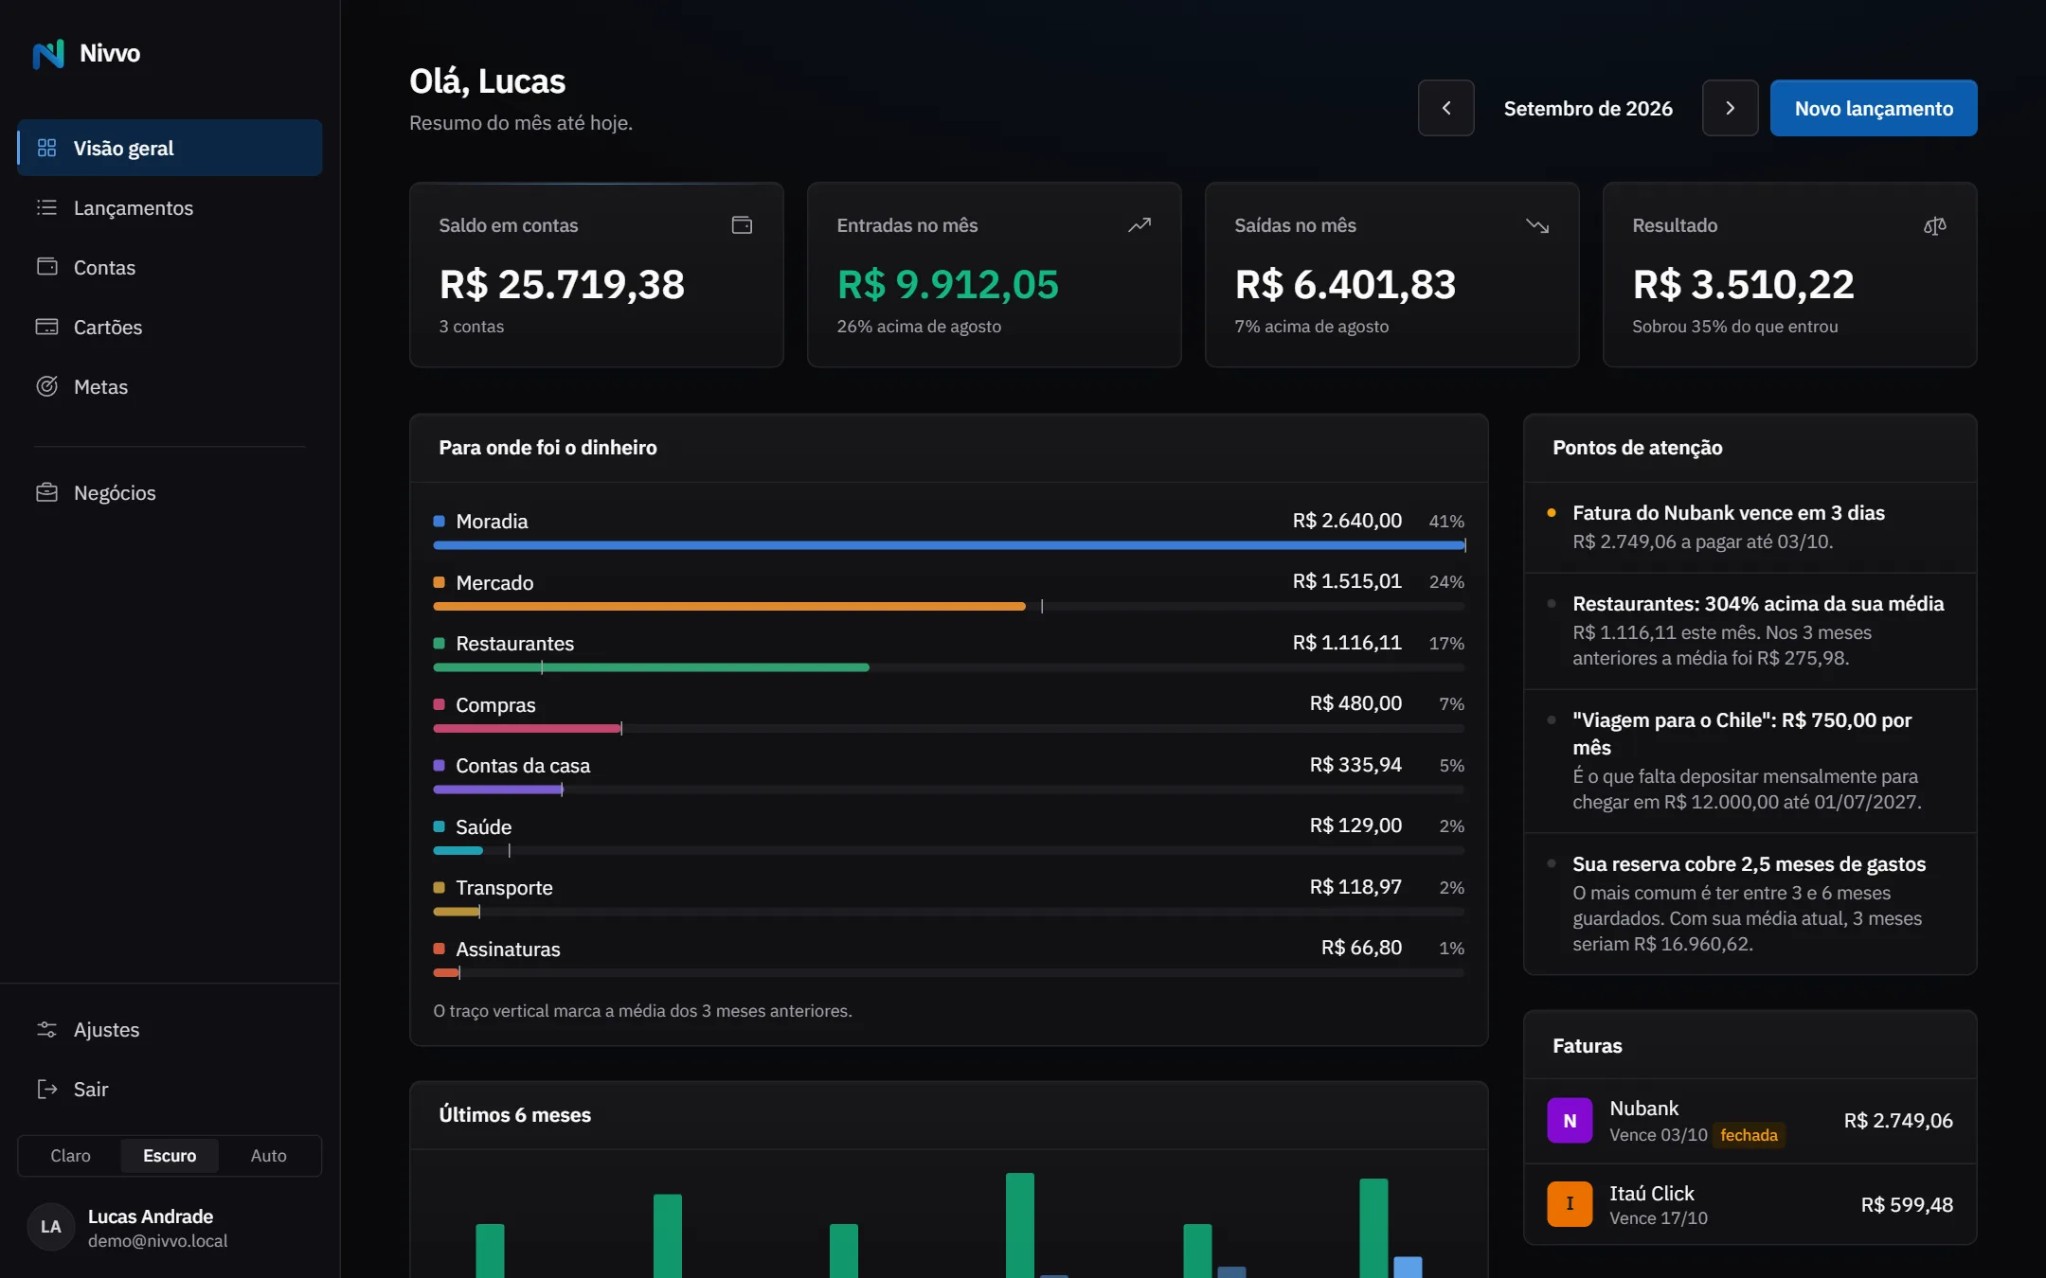Open Restaurantes 304% above average alert
This screenshot has width=2046, height=1278.
[x=1750, y=630]
